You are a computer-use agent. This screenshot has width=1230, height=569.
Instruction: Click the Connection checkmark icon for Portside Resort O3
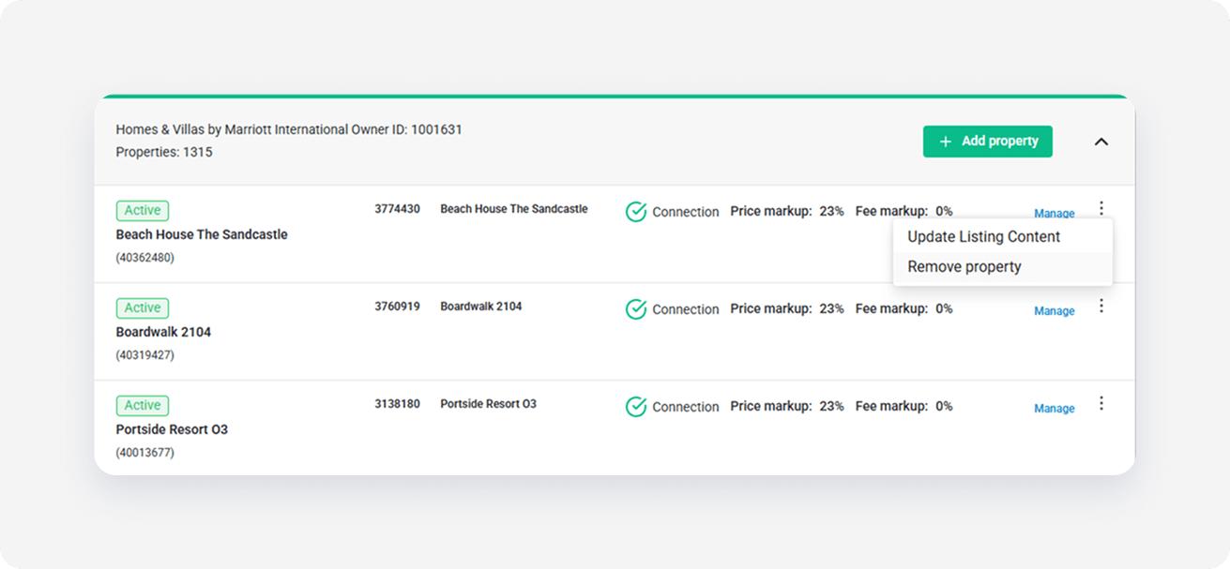point(636,407)
